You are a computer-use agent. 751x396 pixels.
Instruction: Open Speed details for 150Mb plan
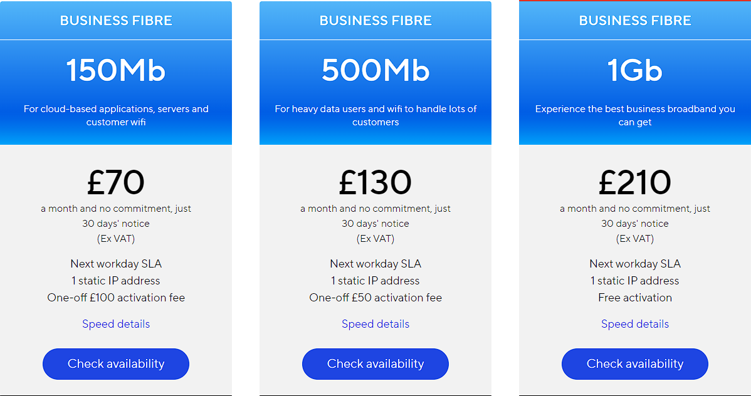[116, 324]
